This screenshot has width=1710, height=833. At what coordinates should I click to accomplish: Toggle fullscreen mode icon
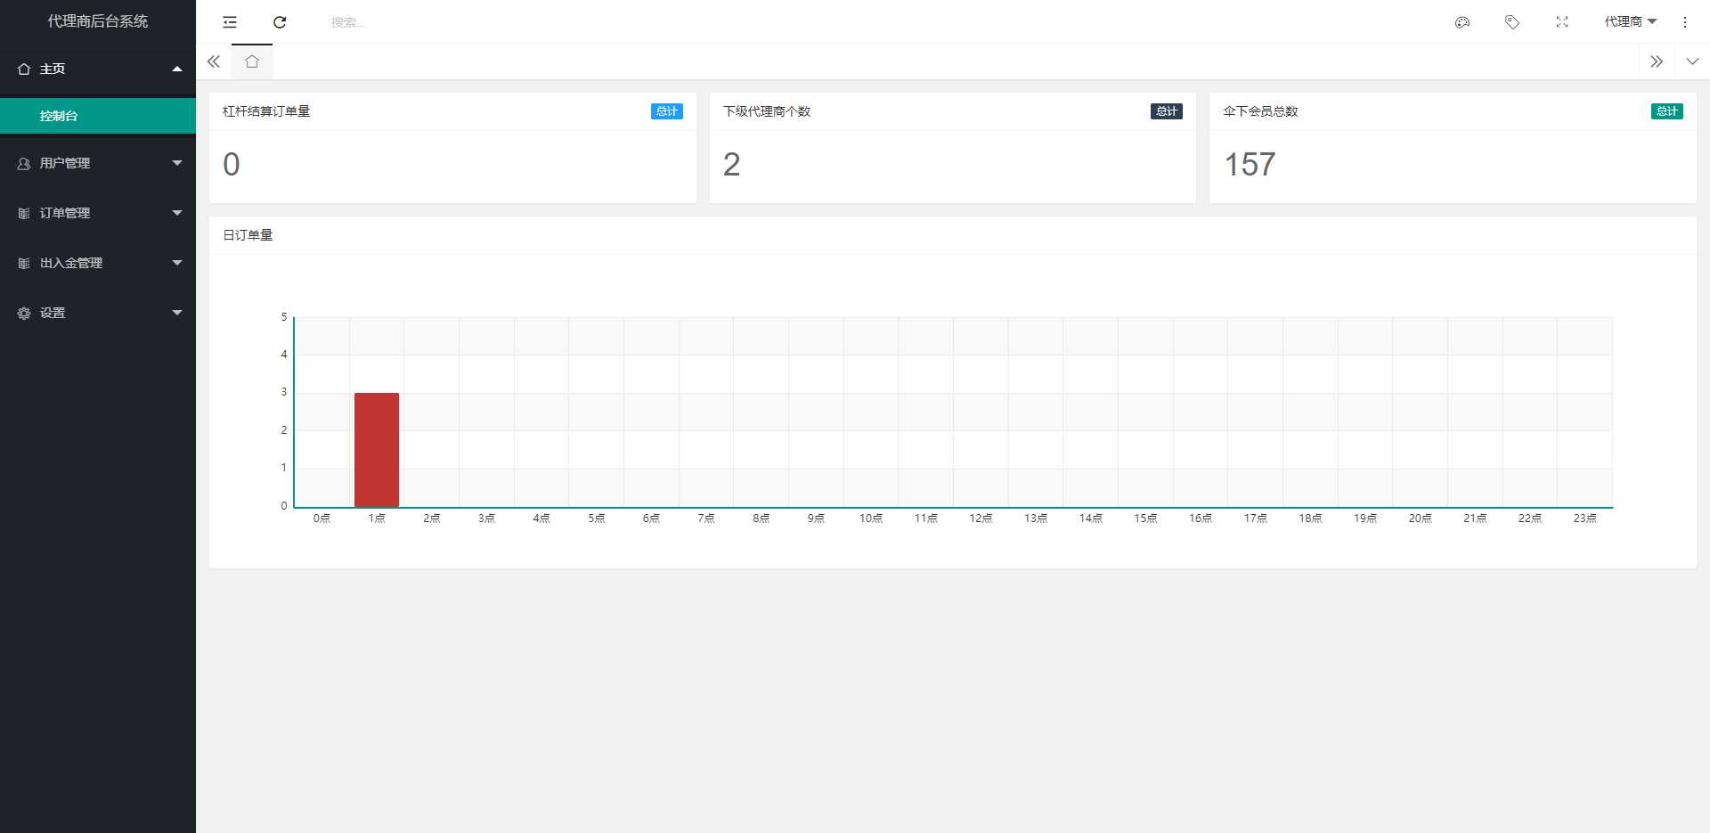point(1562,22)
